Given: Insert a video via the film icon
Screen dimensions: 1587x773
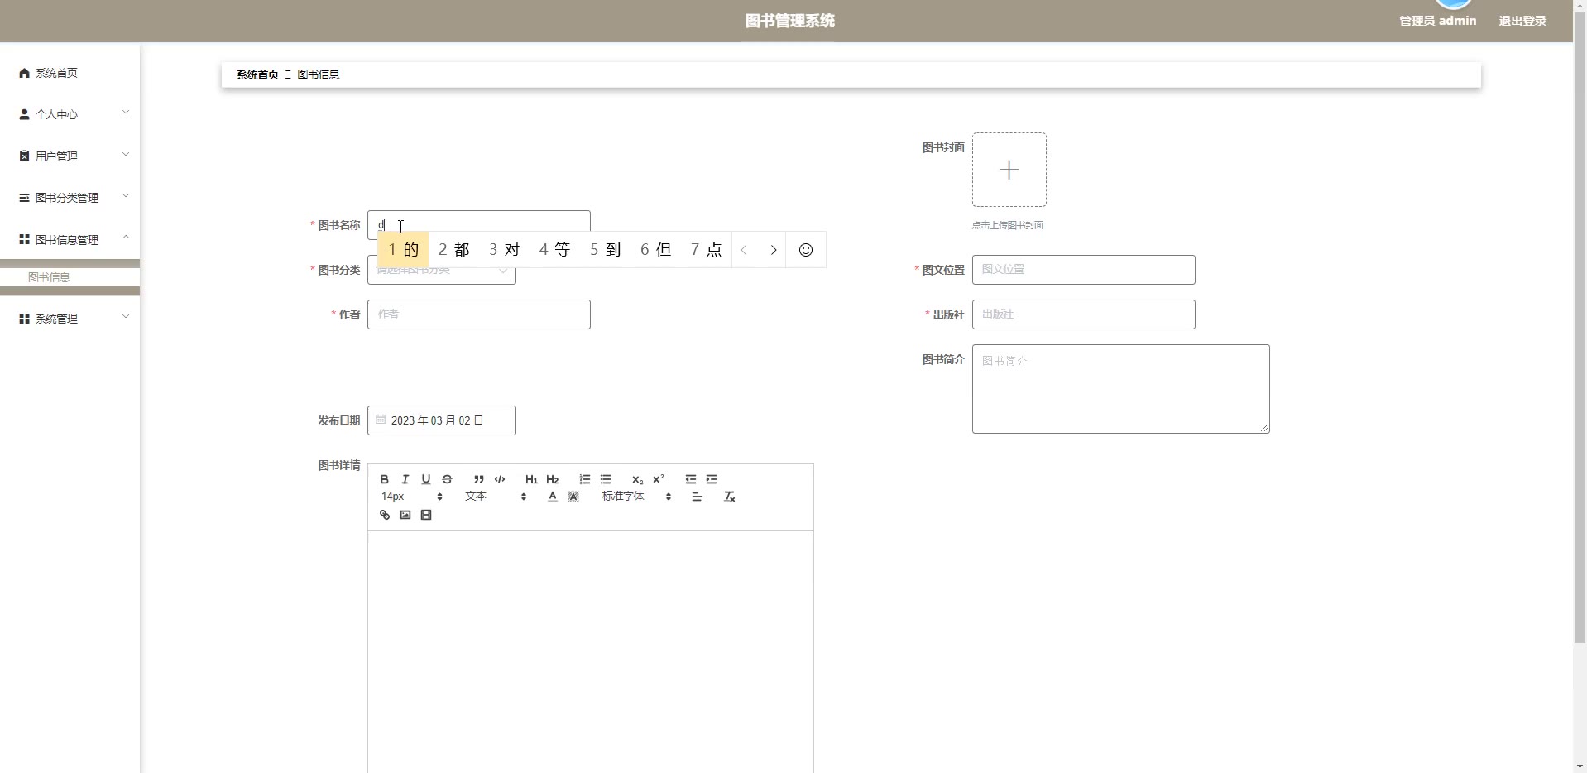Looking at the screenshot, I should (426, 515).
